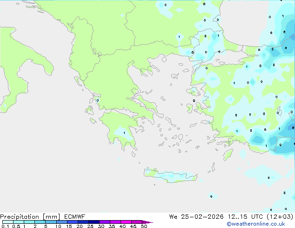Click the '0.1' legend scale label
295x228 pixels.
5,226
